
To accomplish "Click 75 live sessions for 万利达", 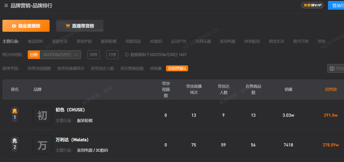I will click(194, 145).
